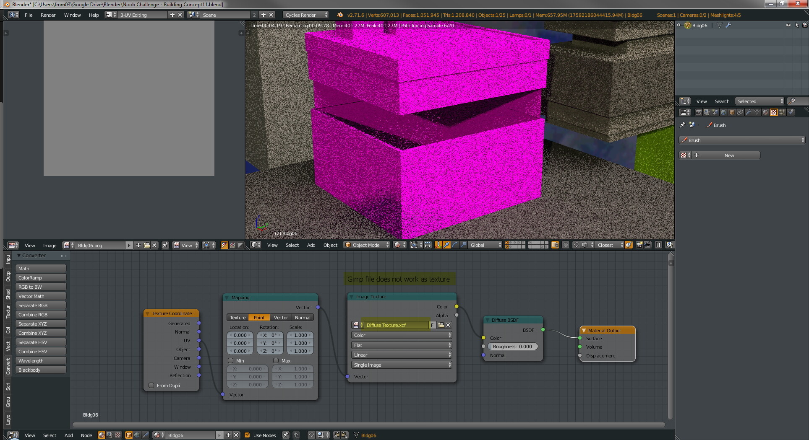Select the Object constraints chain-link icon
Screen dimensions: 809x440
coord(740,112)
